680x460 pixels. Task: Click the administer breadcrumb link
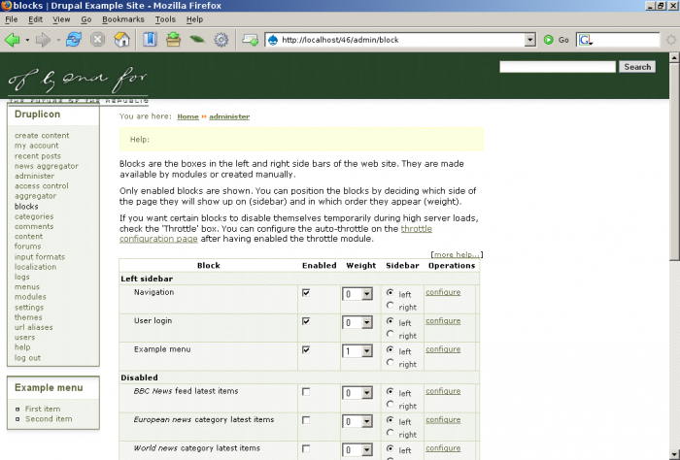[x=229, y=116]
